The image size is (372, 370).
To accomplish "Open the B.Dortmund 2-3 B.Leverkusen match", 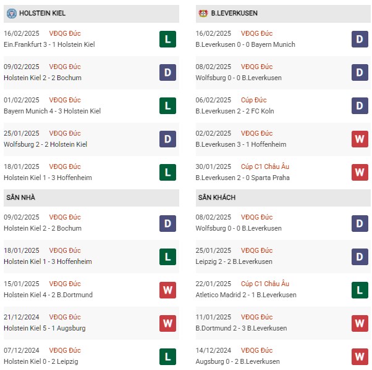I will [x=241, y=328].
